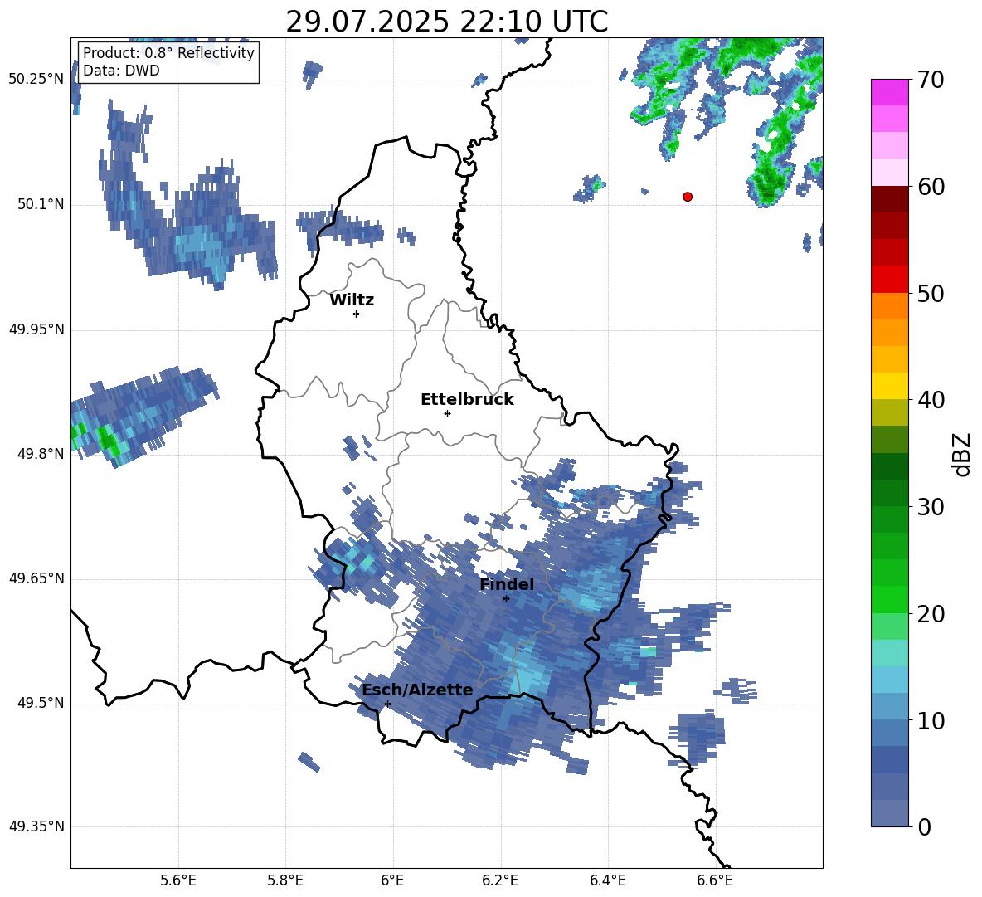Pick the yellow swatch above 40 dBZ
This screenshot has width=982, height=897.
pyautogui.click(x=889, y=386)
